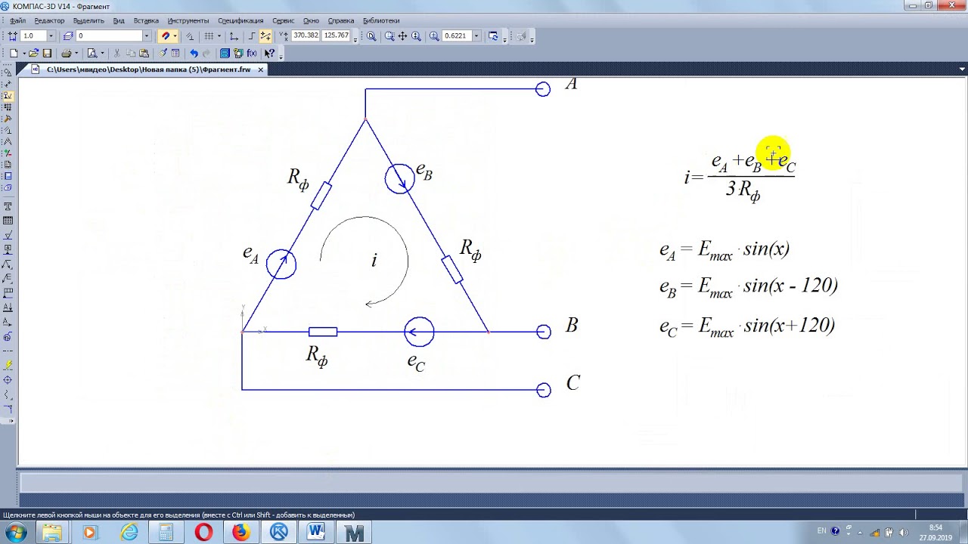Toggle the grid display
The height and width of the screenshot is (544, 968).
(209, 36)
